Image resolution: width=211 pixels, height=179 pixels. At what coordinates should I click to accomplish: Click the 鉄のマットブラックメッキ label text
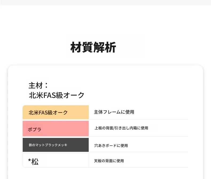(48, 145)
